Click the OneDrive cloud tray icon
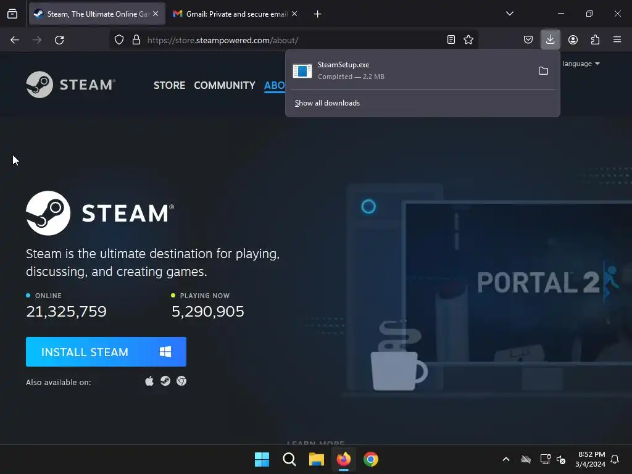The width and height of the screenshot is (632, 474). [x=526, y=459]
